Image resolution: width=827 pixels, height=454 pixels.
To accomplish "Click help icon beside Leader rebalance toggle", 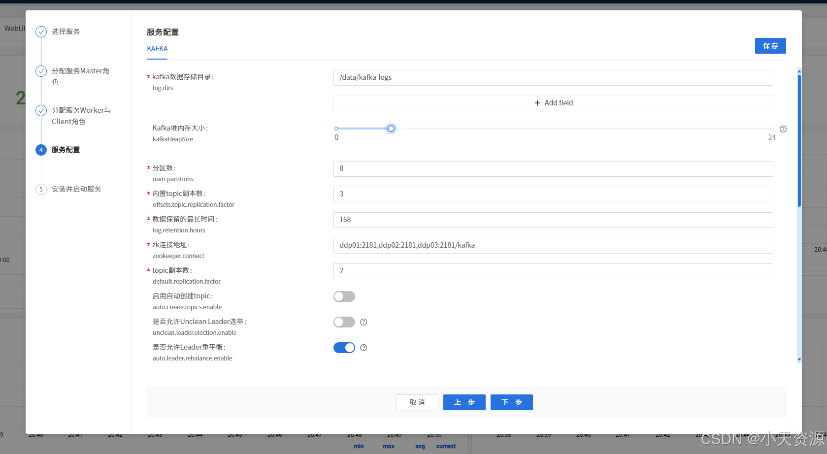I will pyautogui.click(x=364, y=348).
